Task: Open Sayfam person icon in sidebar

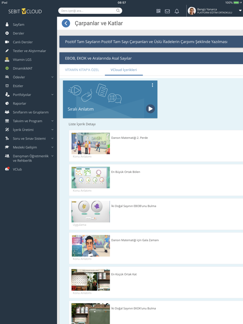Action: pos(7,24)
